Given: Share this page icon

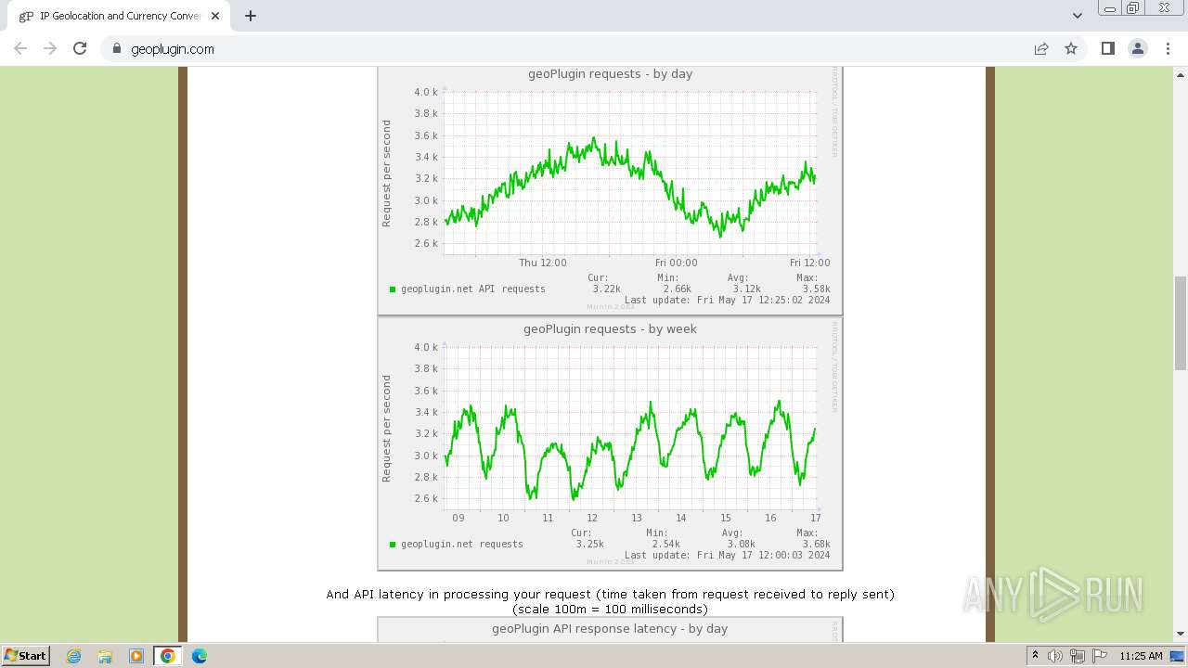Looking at the screenshot, I should [1041, 48].
